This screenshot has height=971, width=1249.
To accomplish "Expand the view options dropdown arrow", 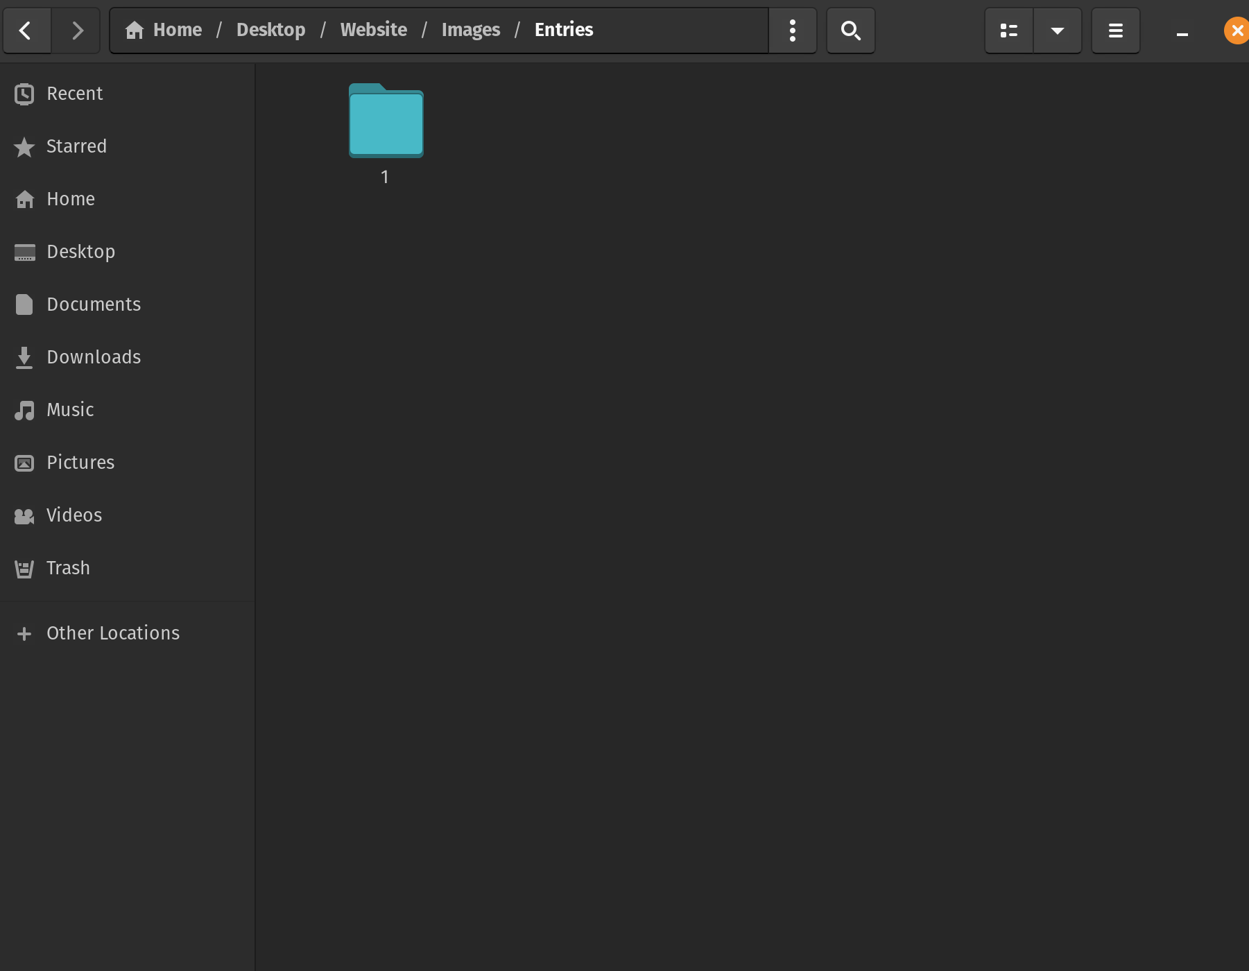I will click(x=1057, y=31).
